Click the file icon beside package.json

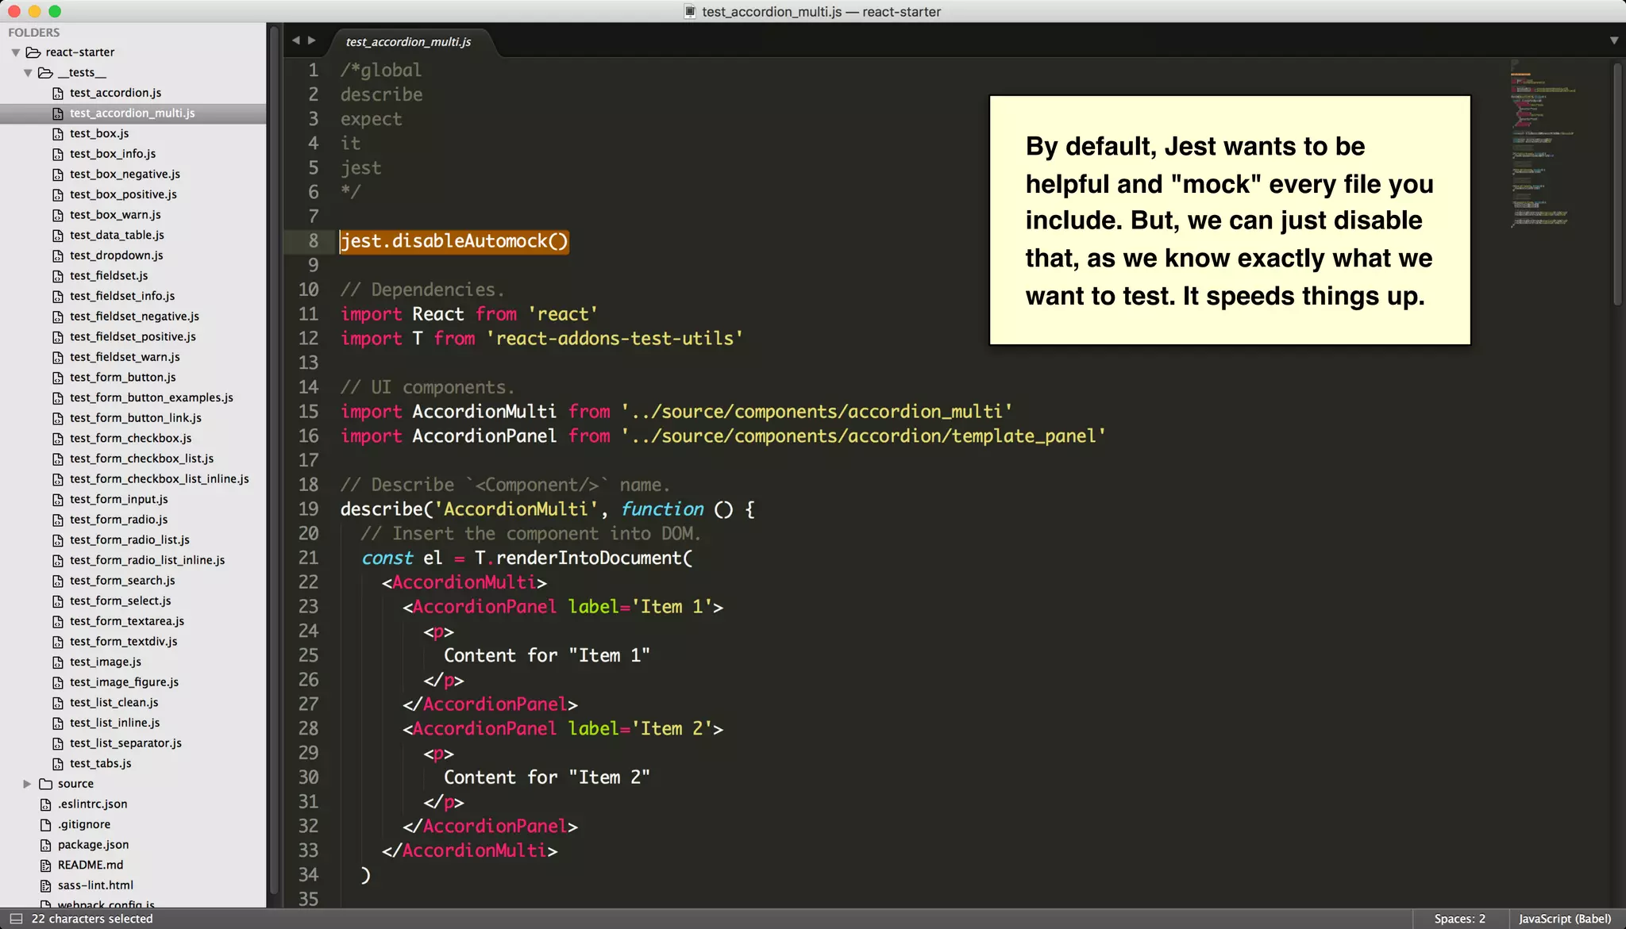tap(46, 845)
